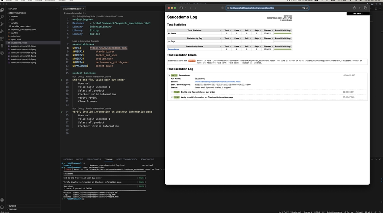Open the Robot Framework activity bar icon
This screenshot has width=383, height=213.
pos(2,53)
